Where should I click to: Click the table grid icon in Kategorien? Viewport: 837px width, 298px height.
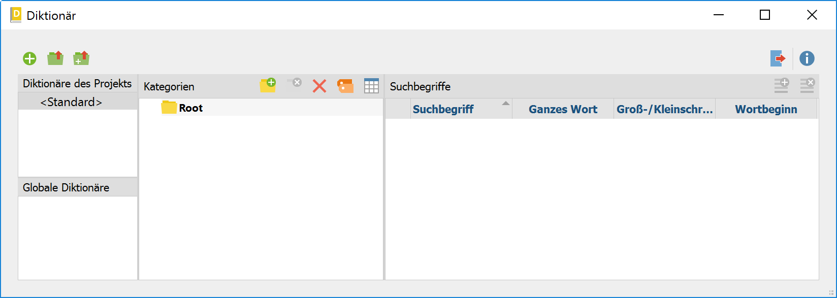click(372, 86)
